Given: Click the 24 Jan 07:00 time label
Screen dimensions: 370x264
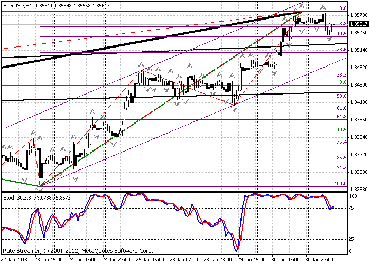Looking at the screenshot, I should [83, 260].
